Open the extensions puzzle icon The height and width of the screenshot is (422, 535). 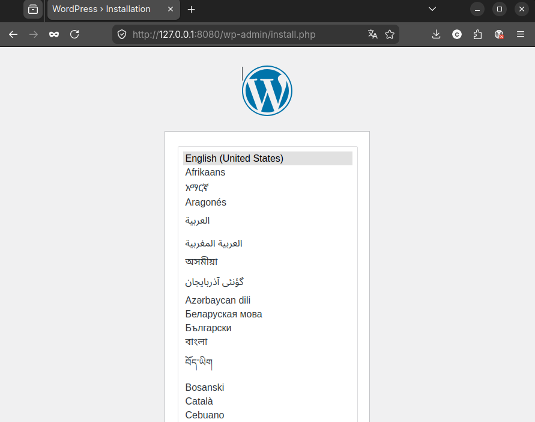point(478,34)
